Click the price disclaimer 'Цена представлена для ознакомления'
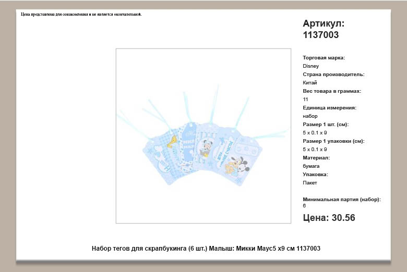Screen dimensions: 407x272 tap(81, 14)
